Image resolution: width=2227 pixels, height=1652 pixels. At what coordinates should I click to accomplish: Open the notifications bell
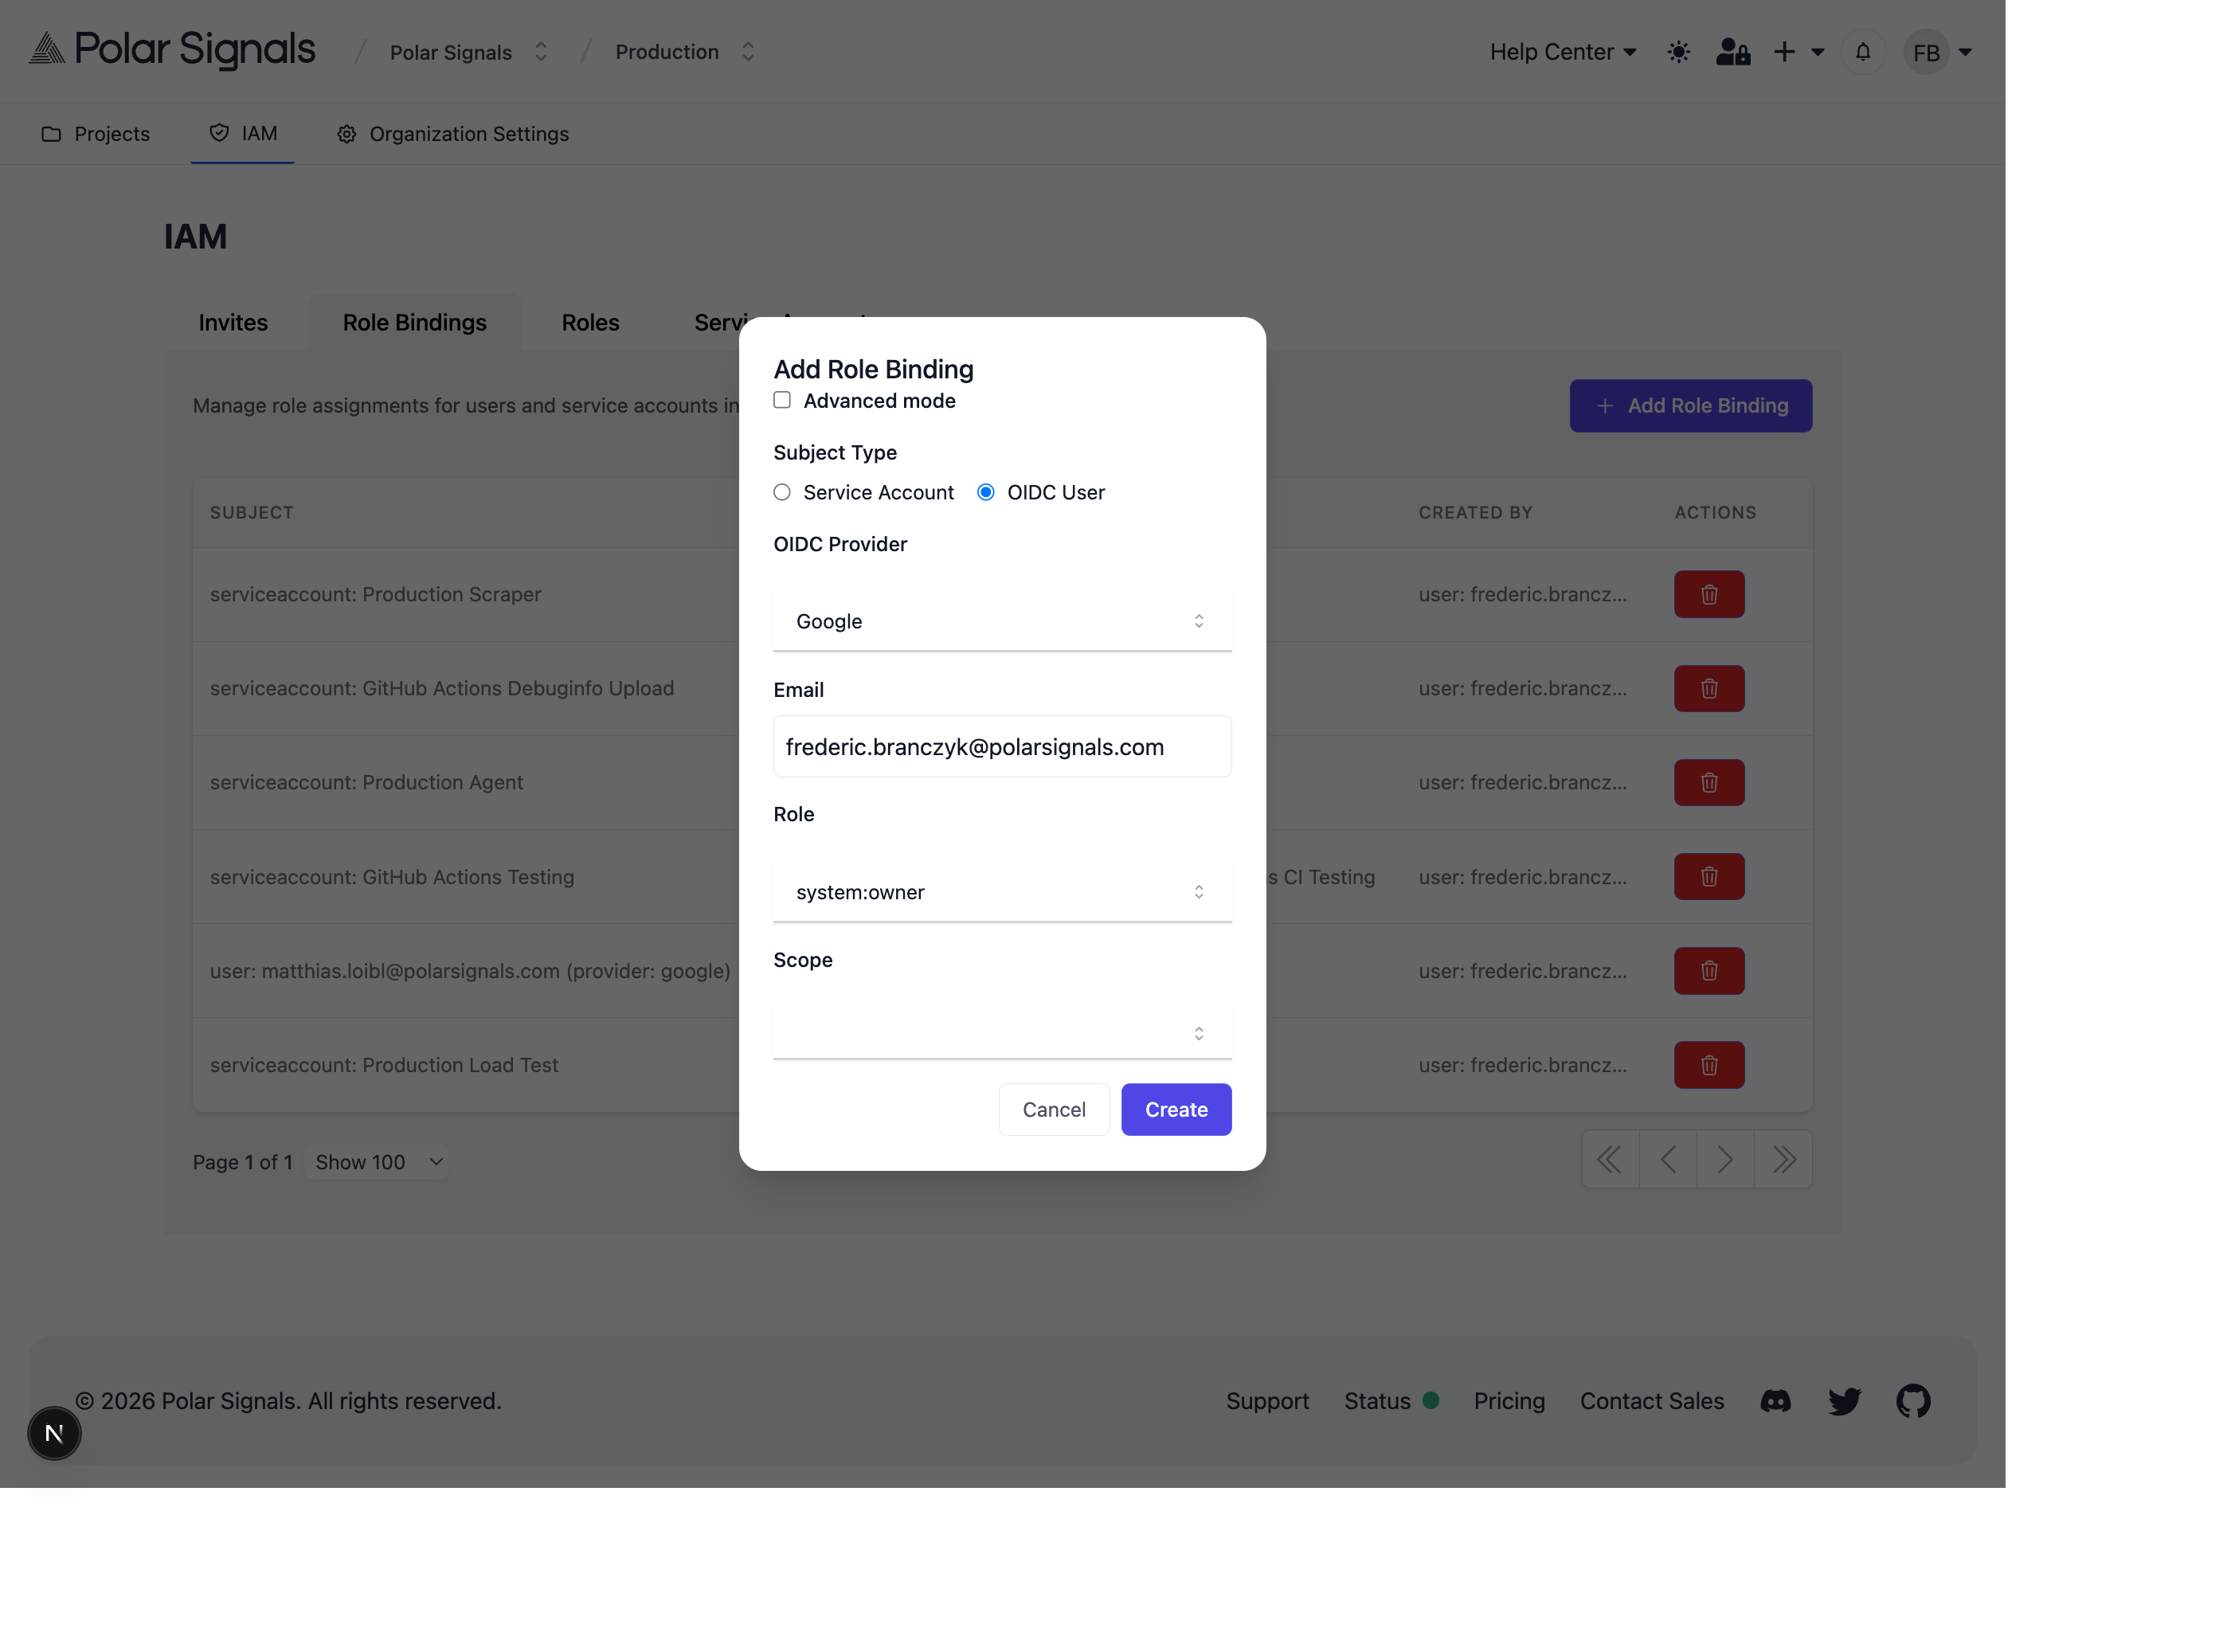(x=1862, y=51)
